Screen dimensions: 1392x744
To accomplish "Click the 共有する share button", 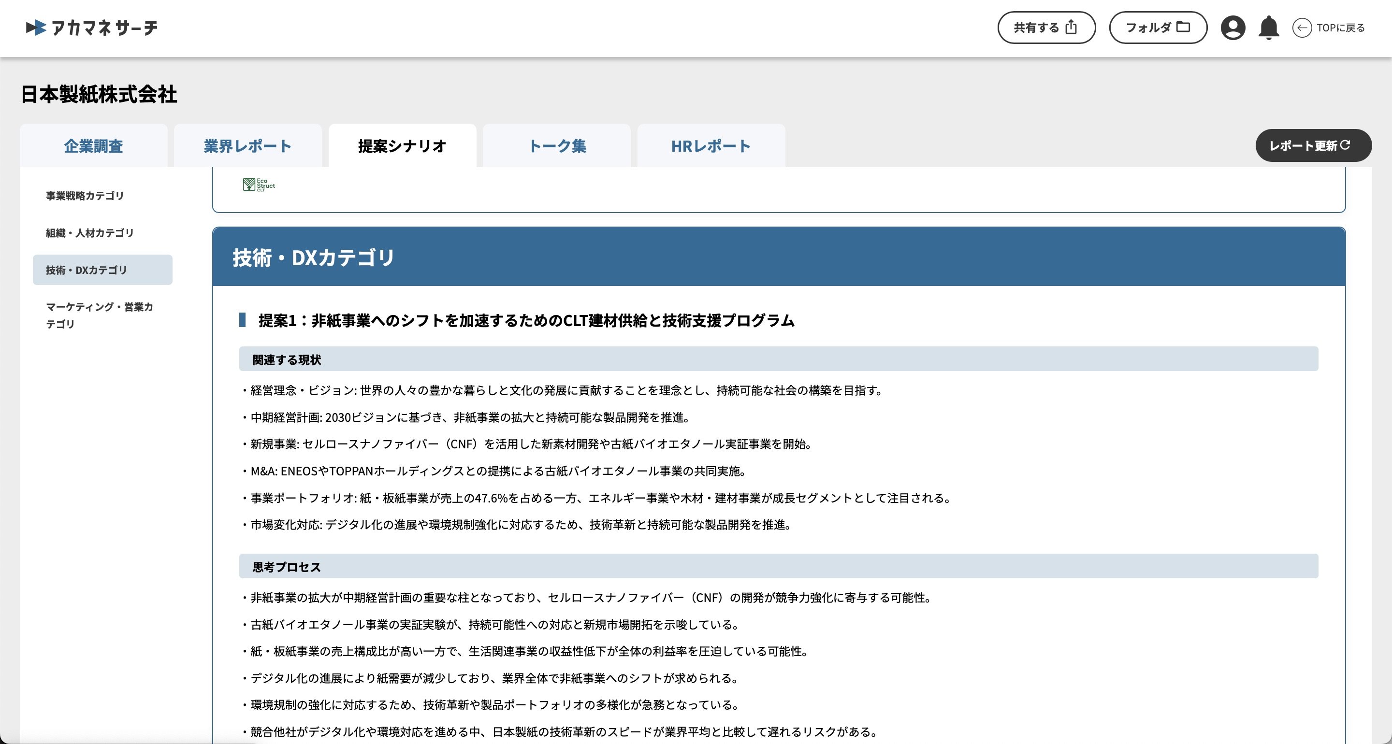I will pos(1046,28).
